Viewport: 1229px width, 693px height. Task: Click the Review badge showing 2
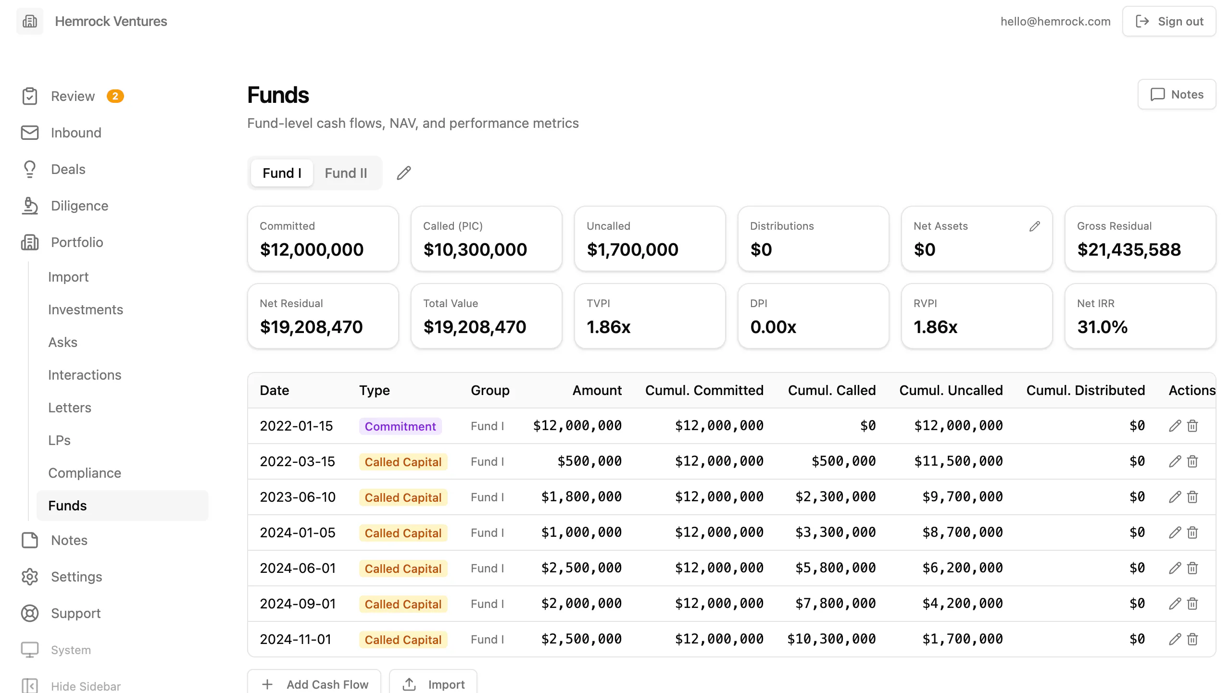115,96
